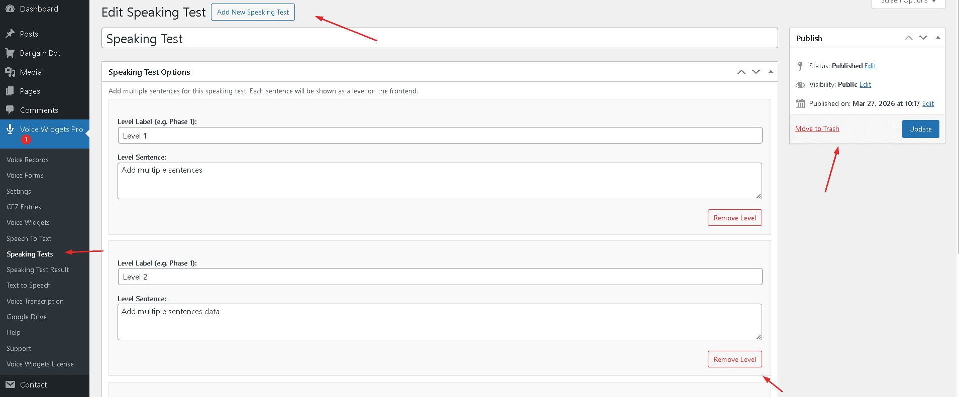Screen dimensions: 959x397
Task: Click Move to Trash link
Action: click(817, 128)
